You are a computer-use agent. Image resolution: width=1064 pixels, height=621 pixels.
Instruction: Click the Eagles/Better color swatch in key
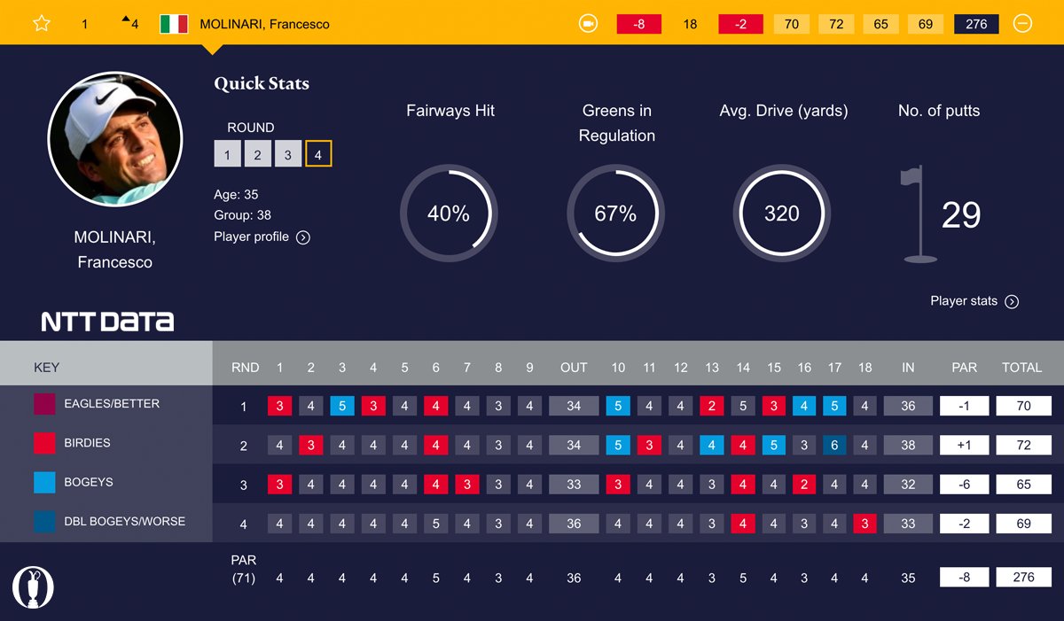(x=44, y=404)
